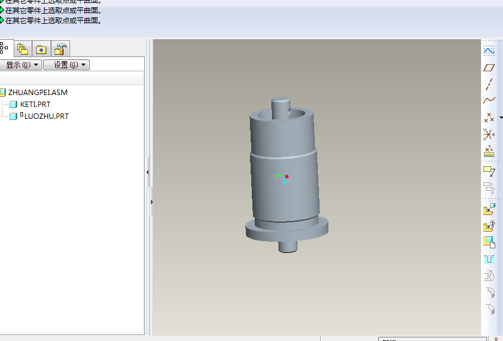503x341 pixels.
Task: Select the datum point tool
Action: point(489,118)
